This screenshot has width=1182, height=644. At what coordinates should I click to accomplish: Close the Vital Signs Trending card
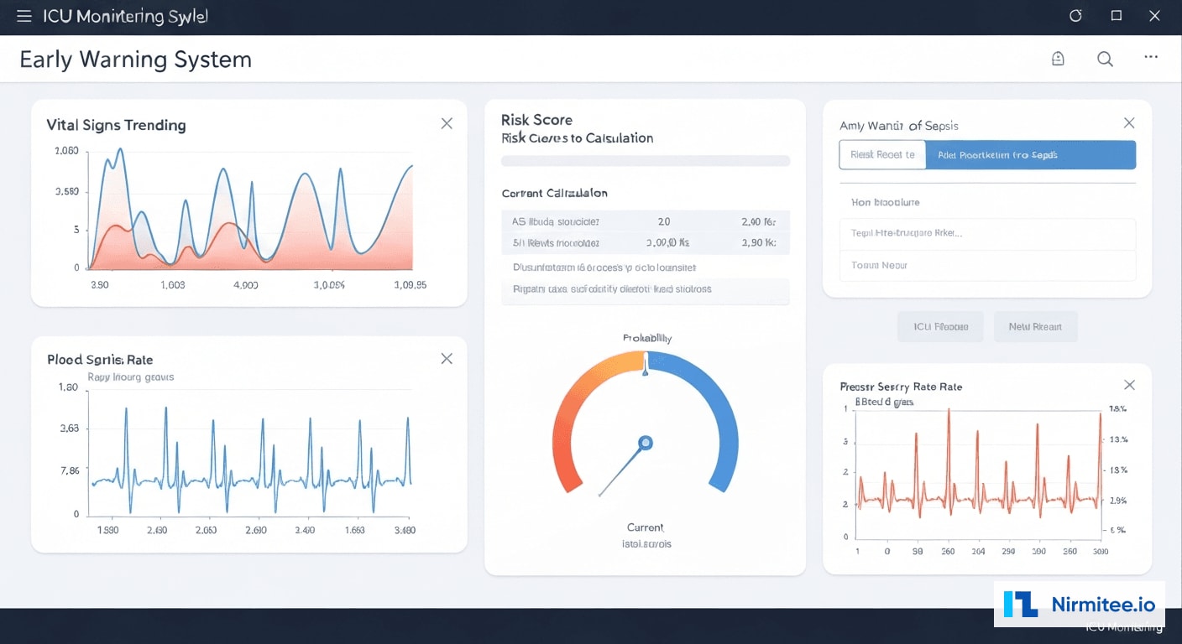click(447, 123)
